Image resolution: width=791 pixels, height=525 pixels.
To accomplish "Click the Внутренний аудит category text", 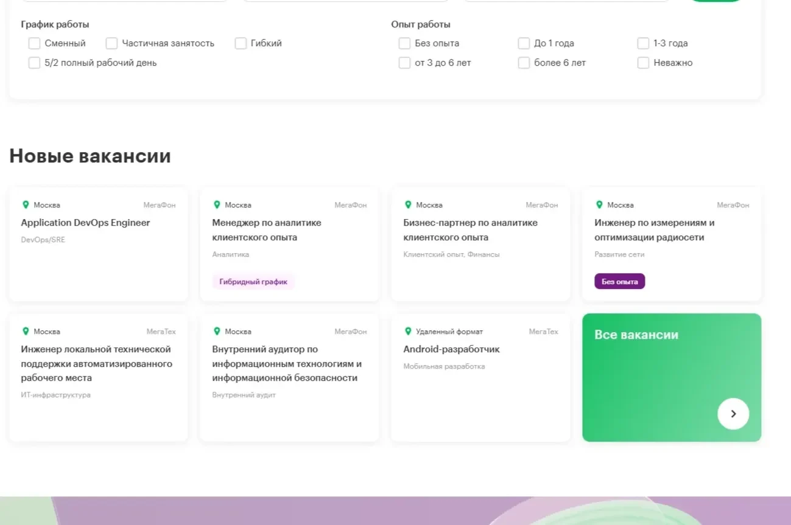I will coord(244,395).
